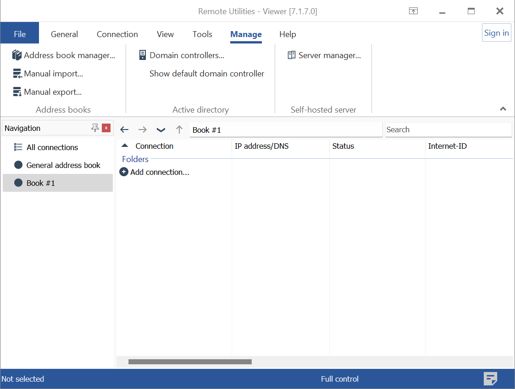Go up one level with up arrow
515x389 pixels.
(179, 130)
